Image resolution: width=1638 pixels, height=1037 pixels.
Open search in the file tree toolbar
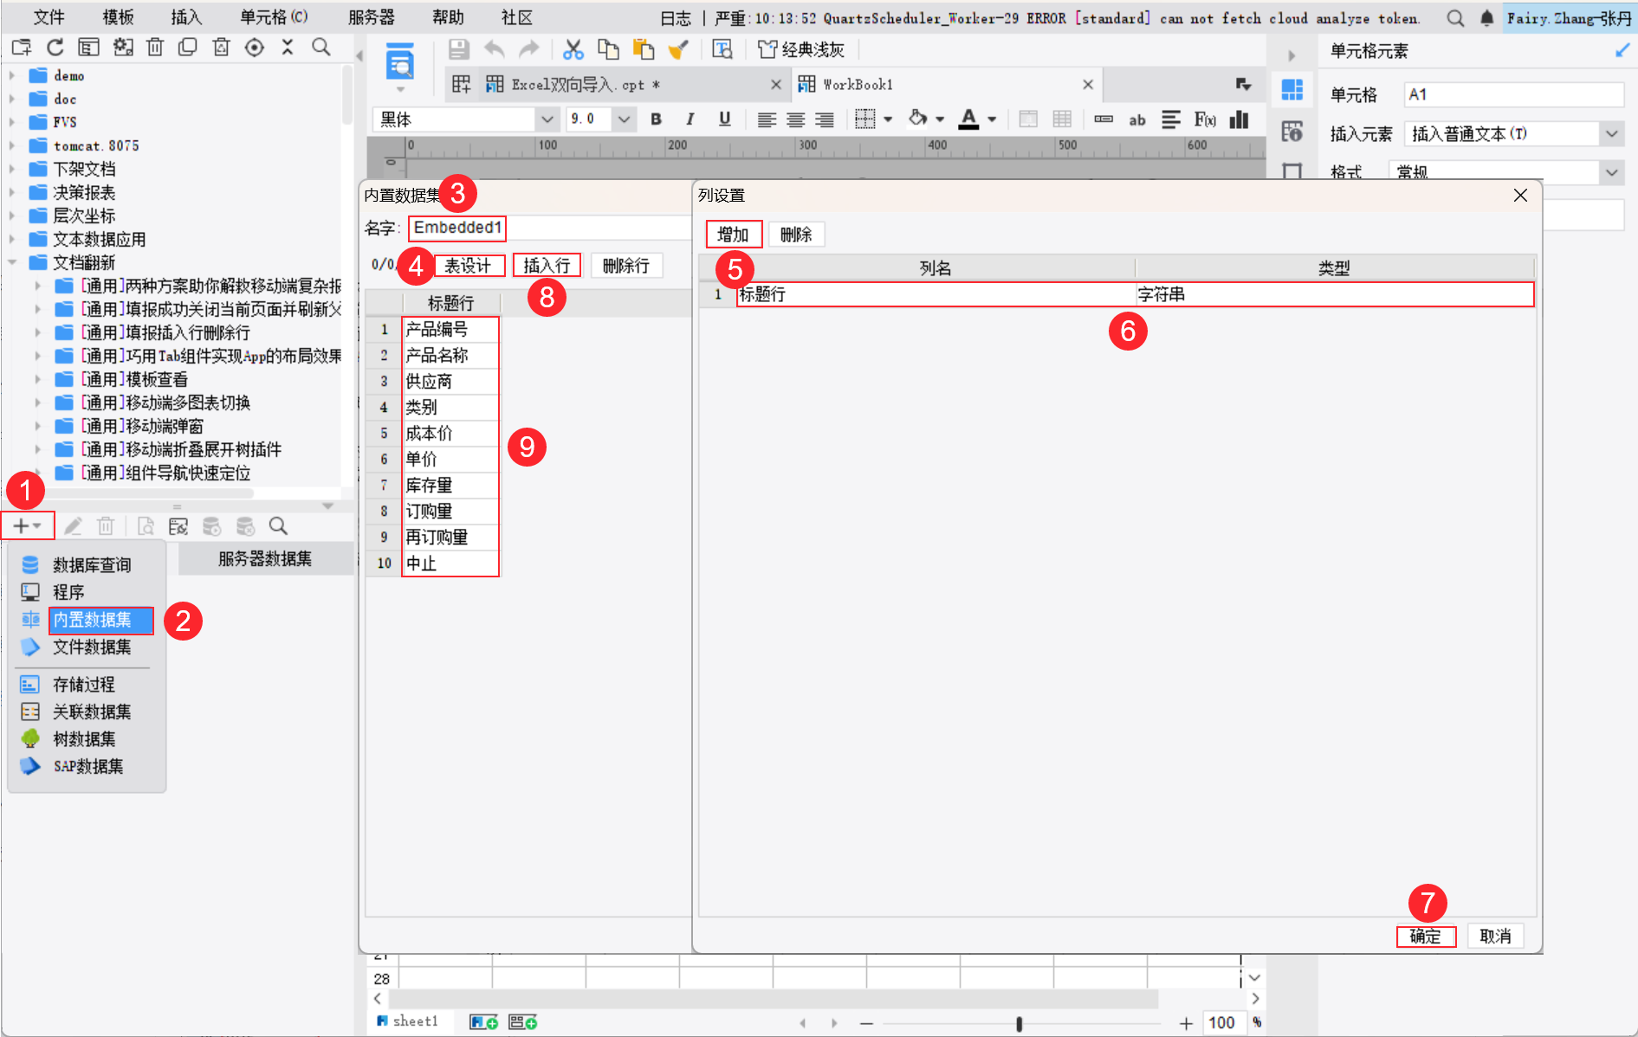[320, 48]
